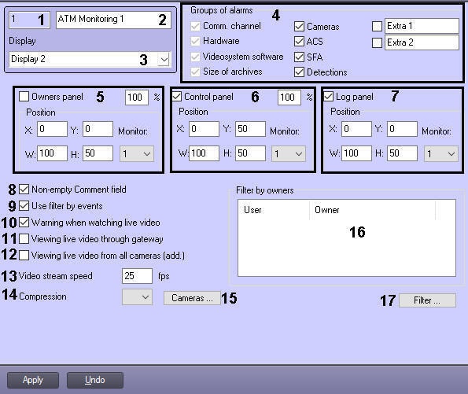Uncheck Warning when watching live video

[x=24, y=223]
